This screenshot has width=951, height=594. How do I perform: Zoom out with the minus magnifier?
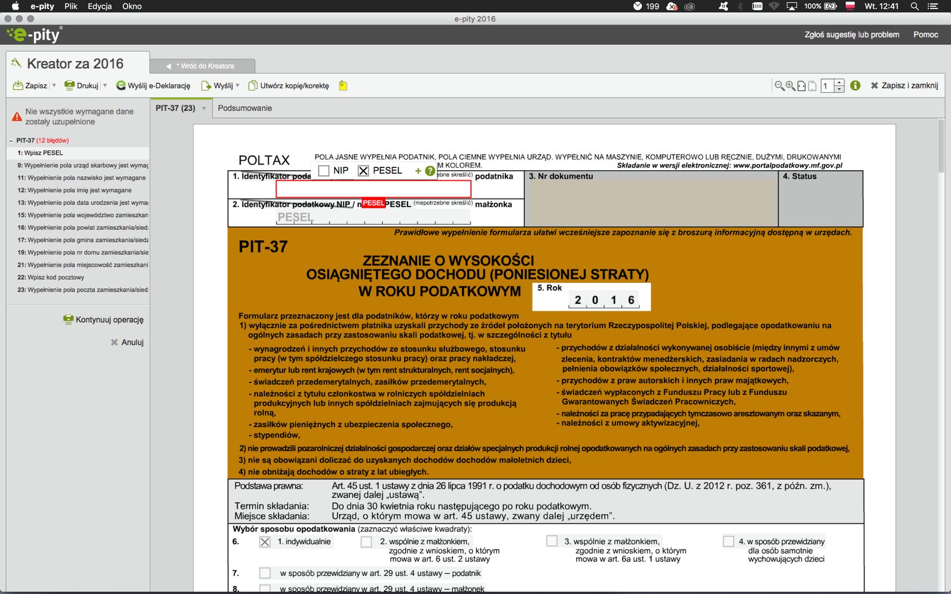coord(779,86)
